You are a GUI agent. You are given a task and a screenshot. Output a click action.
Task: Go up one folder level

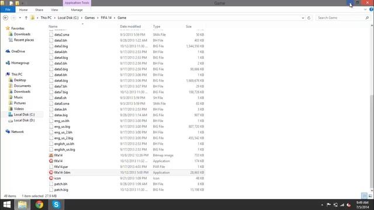(x=26, y=18)
